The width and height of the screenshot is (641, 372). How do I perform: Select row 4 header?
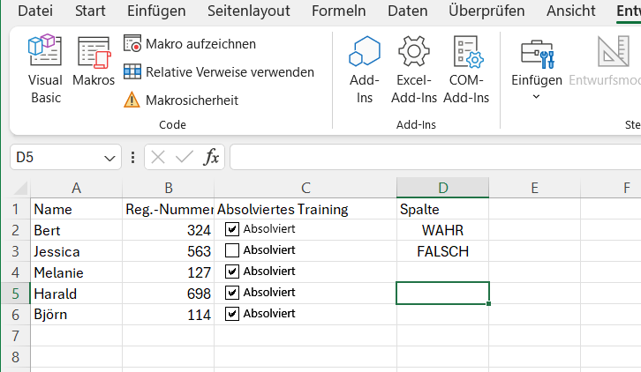(15, 272)
